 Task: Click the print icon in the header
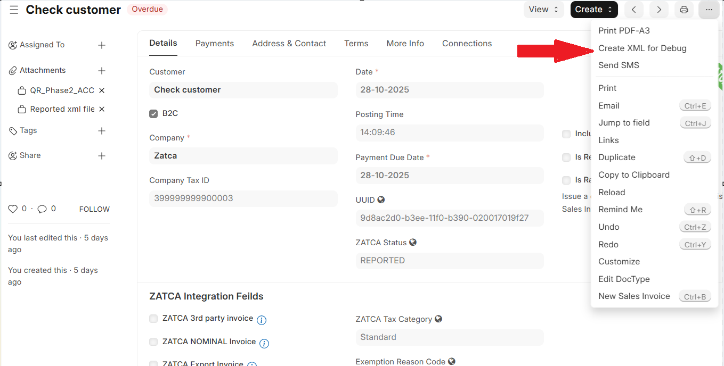click(684, 10)
